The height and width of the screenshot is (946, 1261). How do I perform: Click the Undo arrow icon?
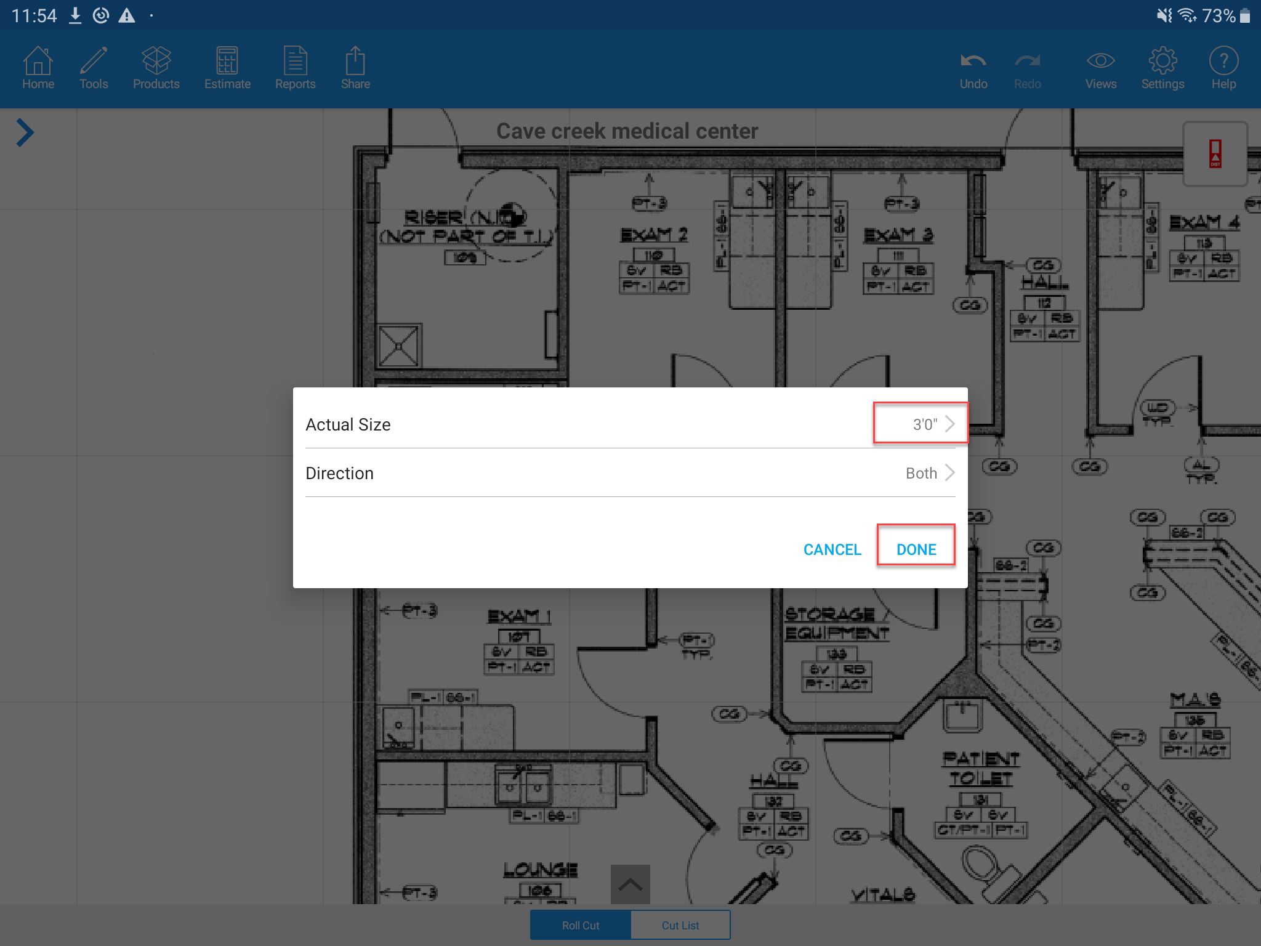(x=973, y=68)
